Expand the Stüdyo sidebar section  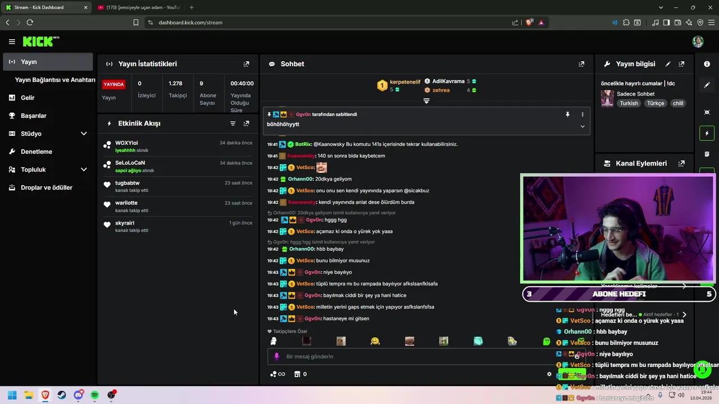(84, 134)
